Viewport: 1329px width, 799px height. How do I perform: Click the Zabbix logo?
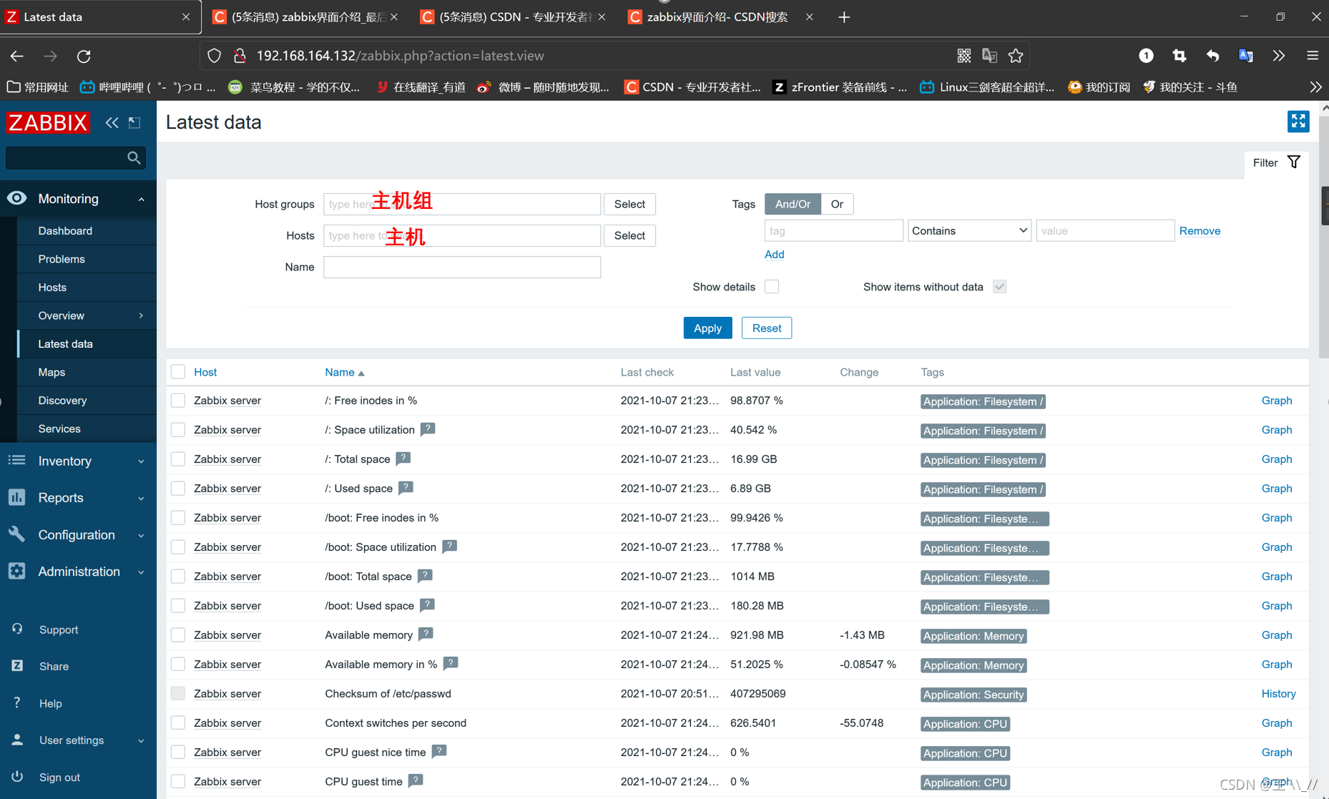coord(48,122)
